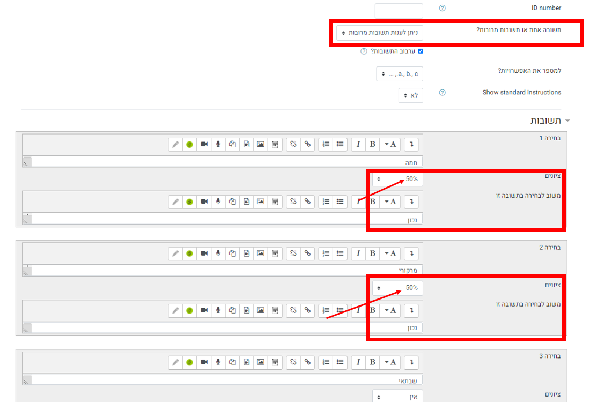The height and width of the screenshot is (403, 612).
Task: Expand toolbar toggle arrow in Choice 1 answer editor
Action: (412, 144)
